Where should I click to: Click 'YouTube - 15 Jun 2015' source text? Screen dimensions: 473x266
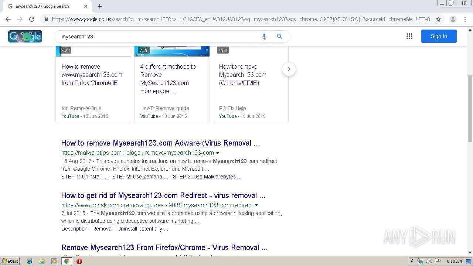point(242,116)
